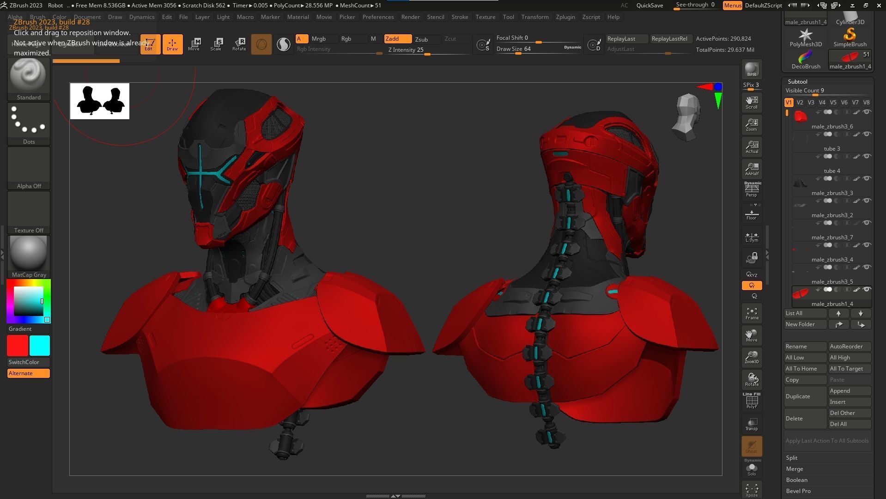This screenshot has height=499, width=886.
Task: Select the Frame icon on right shelf
Action: point(751,312)
